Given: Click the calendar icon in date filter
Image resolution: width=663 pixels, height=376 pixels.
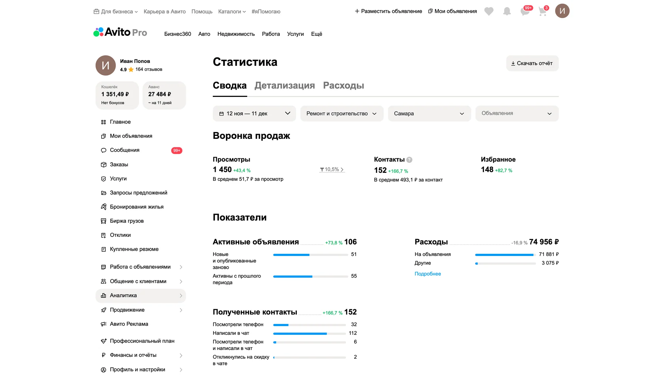Looking at the screenshot, I should pyautogui.click(x=221, y=114).
